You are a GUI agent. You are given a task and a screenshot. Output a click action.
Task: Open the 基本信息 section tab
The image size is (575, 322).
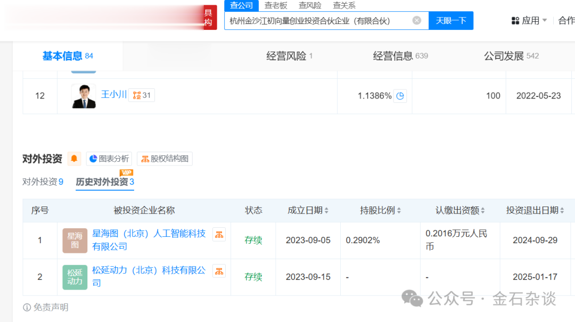pyautogui.click(x=68, y=56)
